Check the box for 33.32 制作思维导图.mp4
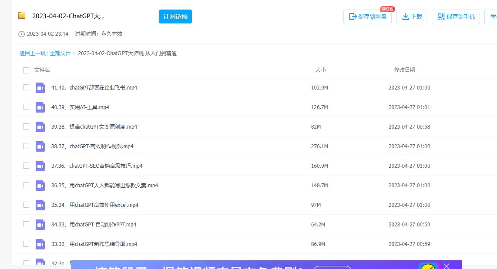The width and height of the screenshot is (497, 269). pyautogui.click(x=26, y=244)
